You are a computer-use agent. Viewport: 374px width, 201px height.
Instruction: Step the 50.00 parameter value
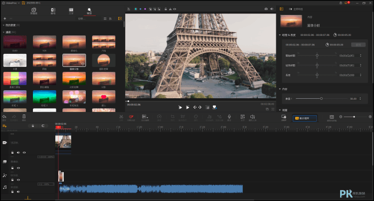click(360, 98)
